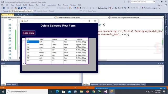Open Task View on the taskbar
This screenshot has width=168, height=94.
tap(51, 92)
